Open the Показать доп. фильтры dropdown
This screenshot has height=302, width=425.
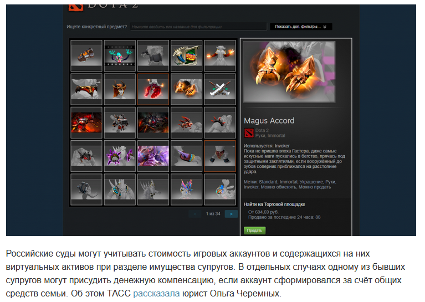301,27
